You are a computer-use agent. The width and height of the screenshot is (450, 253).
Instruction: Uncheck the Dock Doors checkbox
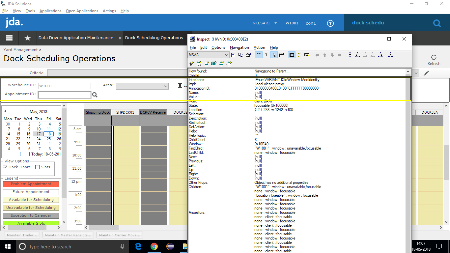point(5,167)
